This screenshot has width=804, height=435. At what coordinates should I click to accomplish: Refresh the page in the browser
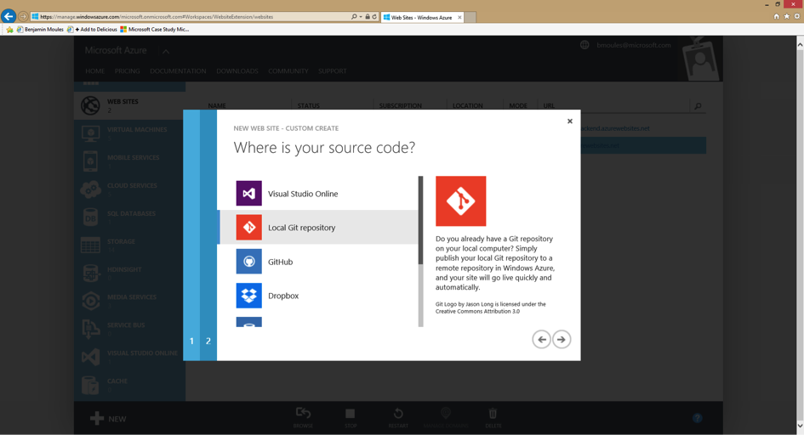[374, 16]
